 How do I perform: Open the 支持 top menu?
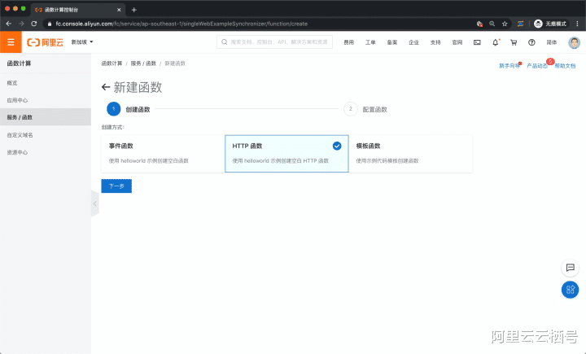tap(435, 42)
